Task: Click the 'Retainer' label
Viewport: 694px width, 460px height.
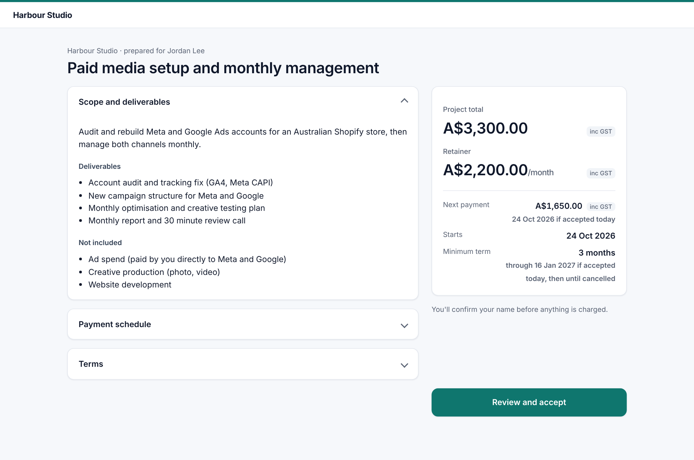Action: pyautogui.click(x=457, y=152)
